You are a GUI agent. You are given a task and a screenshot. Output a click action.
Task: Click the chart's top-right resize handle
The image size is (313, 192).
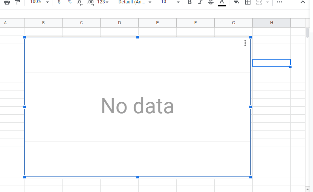[251, 37]
